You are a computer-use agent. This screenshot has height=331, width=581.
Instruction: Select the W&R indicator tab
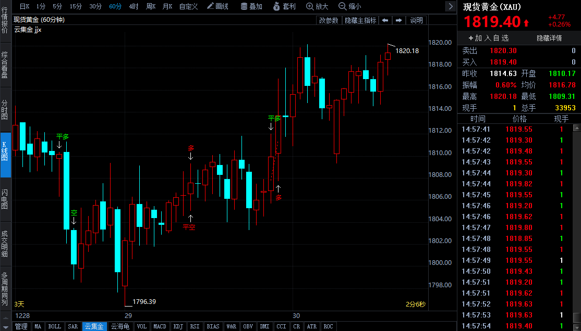(x=231, y=326)
